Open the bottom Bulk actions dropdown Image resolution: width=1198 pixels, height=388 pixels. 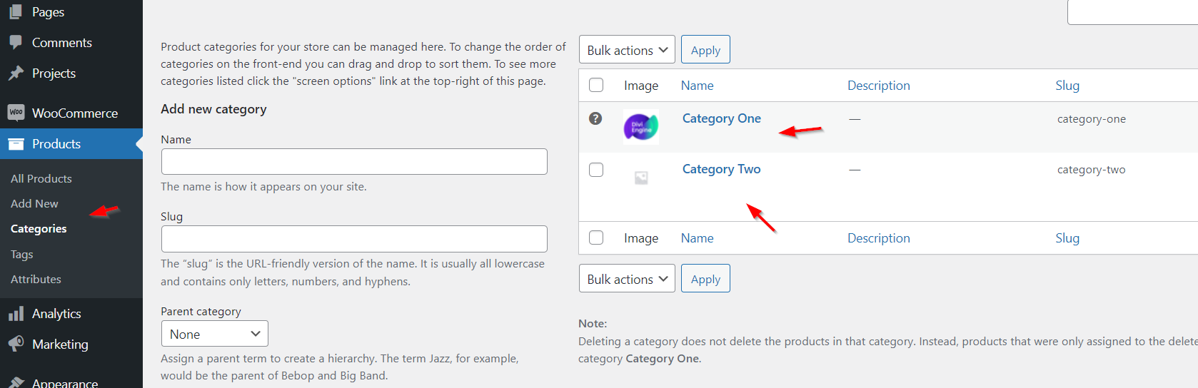coord(627,279)
